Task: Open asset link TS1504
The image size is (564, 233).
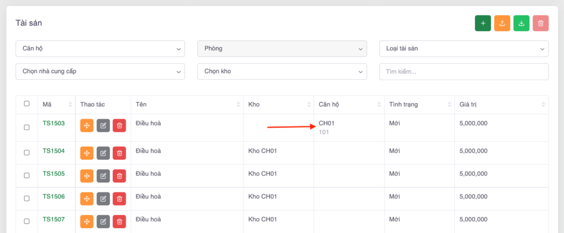Action: point(53,151)
